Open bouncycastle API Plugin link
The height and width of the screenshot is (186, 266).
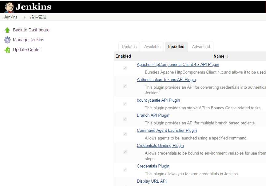click(158, 100)
